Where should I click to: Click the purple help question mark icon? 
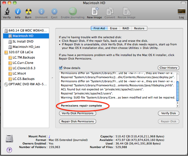9,150
